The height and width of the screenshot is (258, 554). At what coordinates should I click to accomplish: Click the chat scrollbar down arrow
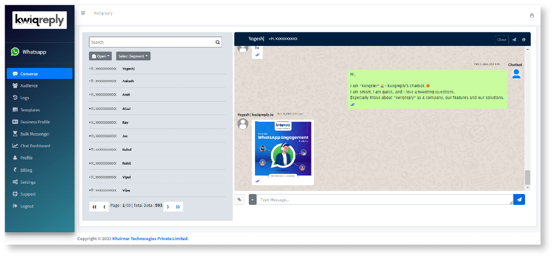pos(528,188)
